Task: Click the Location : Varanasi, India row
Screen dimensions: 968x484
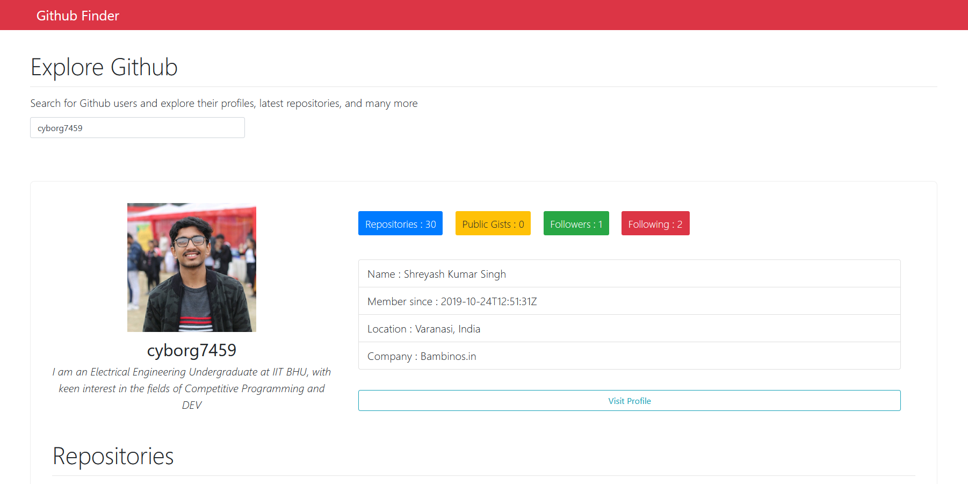Action: pyautogui.click(x=629, y=329)
